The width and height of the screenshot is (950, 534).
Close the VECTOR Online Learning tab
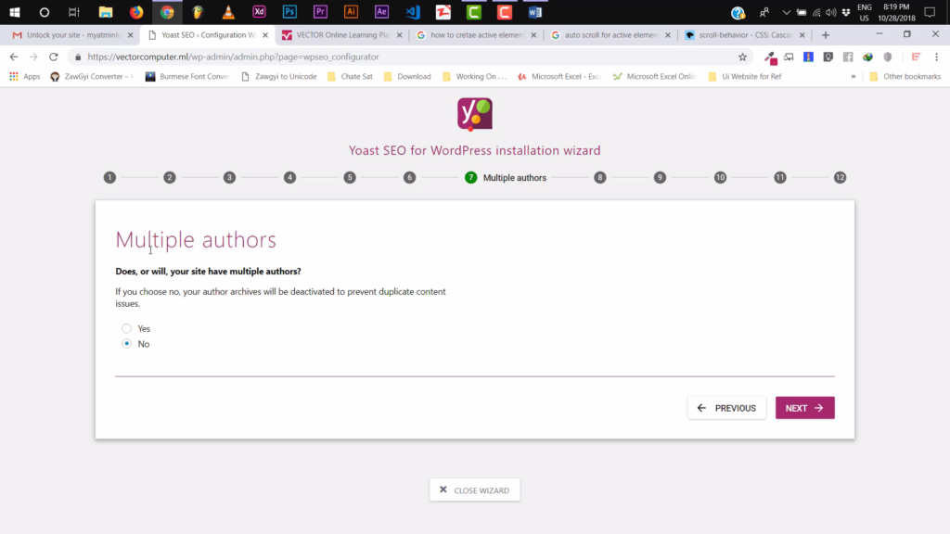coord(399,35)
